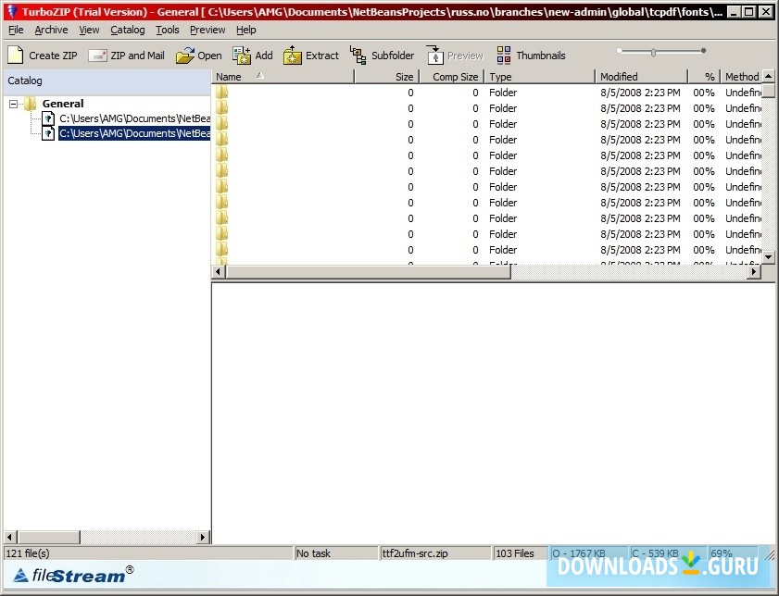Click the 'C - 539 KB' status entry
The height and width of the screenshot is (596, 779).
[x=667, y=553]
